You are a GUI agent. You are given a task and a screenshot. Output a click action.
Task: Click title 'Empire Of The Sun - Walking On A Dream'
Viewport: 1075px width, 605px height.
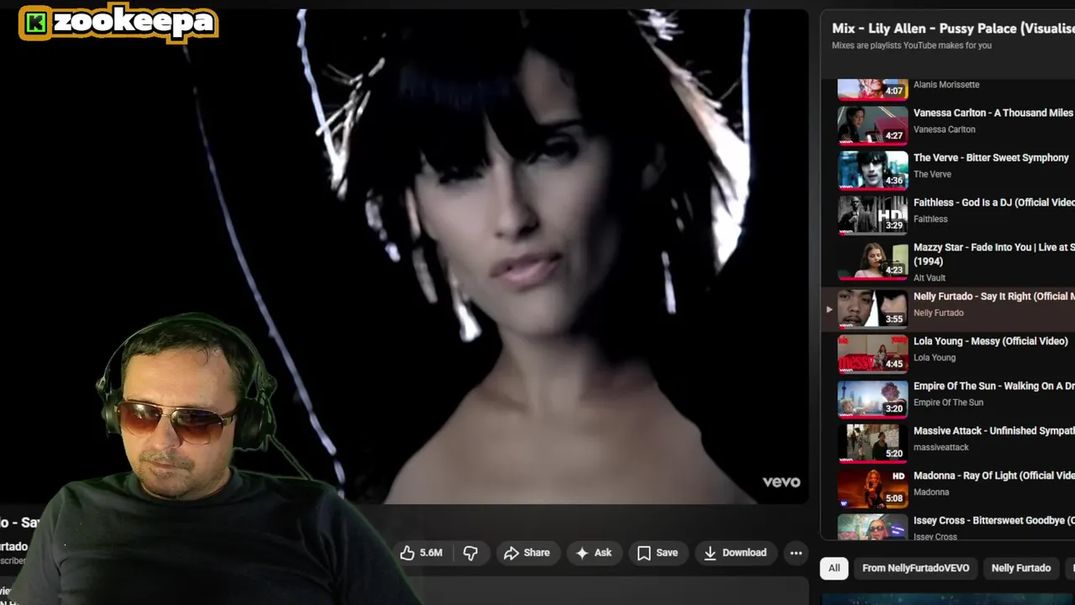click(994, 386)
